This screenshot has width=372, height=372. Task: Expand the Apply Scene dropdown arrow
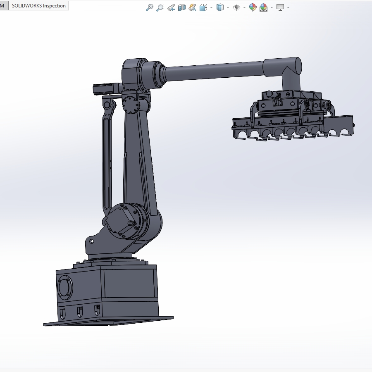[272, 7]
